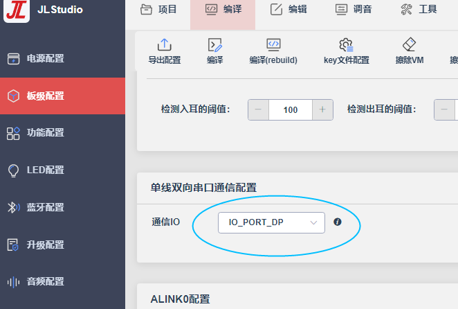Switch to the 工具 tab
This screenshot has width=458, height=309.
pos(419,10)
